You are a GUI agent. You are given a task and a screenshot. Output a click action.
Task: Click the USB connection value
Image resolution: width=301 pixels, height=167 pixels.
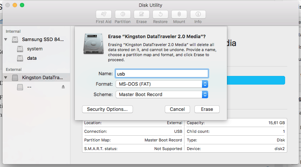click(178, 131)
